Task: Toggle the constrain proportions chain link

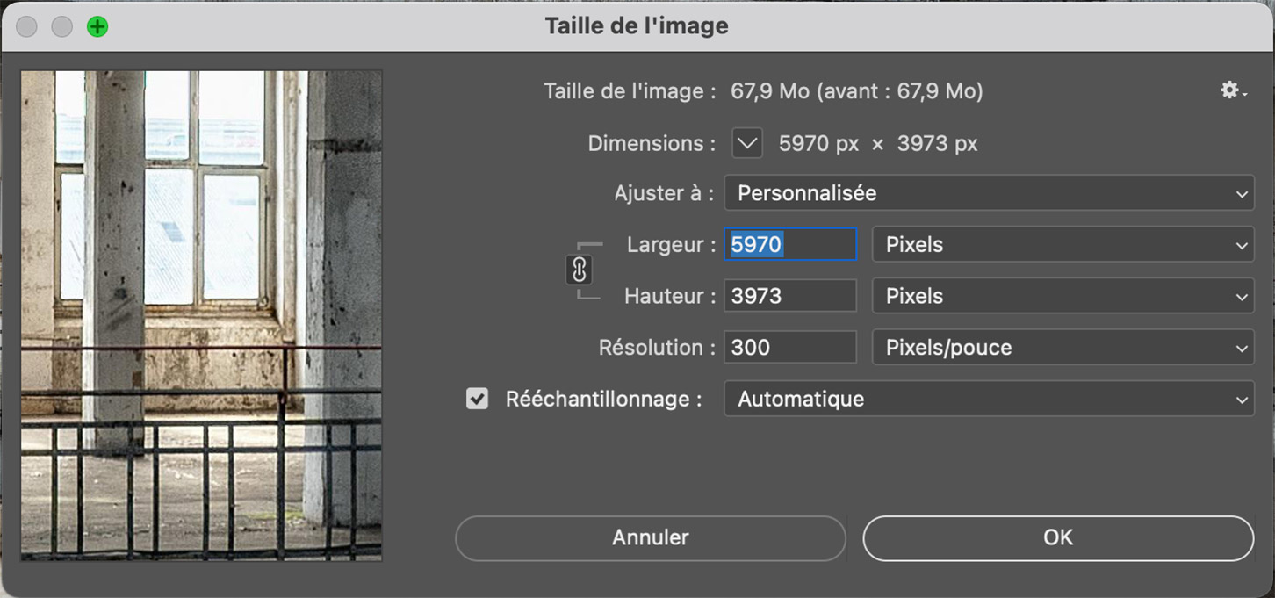Action: [579, 270]
